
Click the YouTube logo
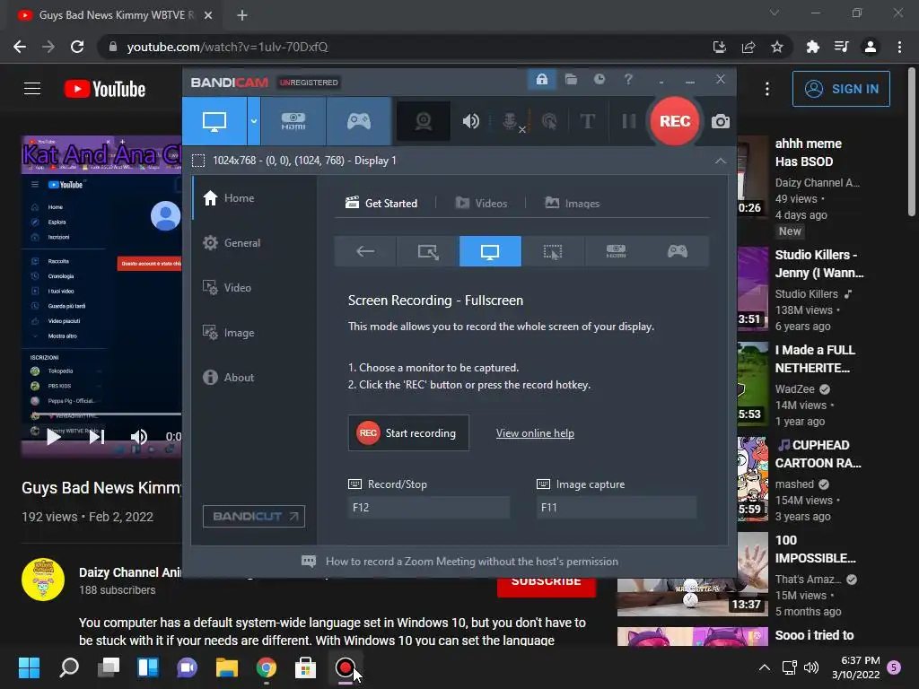pyautogui.click(x=105, y=89)
